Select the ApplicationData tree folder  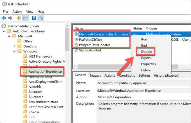[x=40, y=77]
